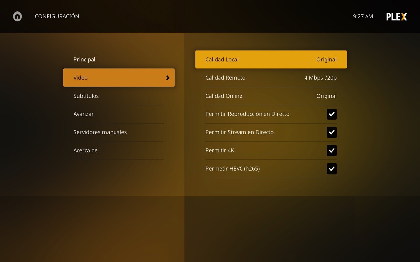Change Calidad Remoto from 4 Mbps 720p
Image resolution: width=420 pixels, height=262 pixels.
[271, 78]
